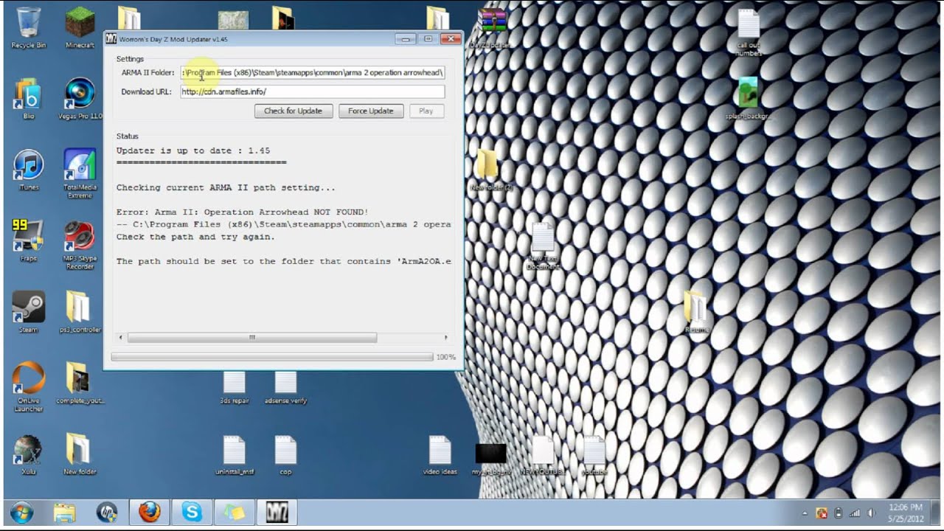
Task: Switch to Skype in the taskbar
Action: click(x=192, y=512)
